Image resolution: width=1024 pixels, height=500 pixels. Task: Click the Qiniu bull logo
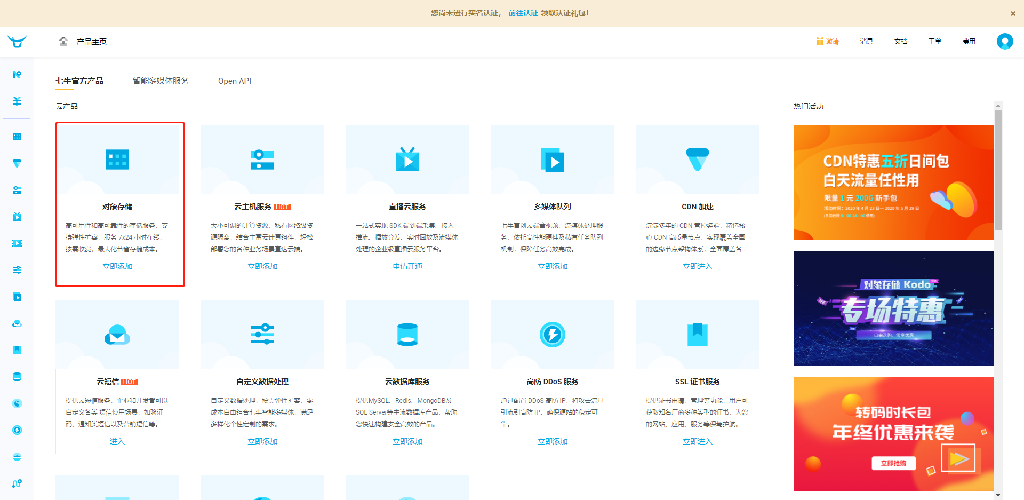pyautogui.click(x=17, y=42)
